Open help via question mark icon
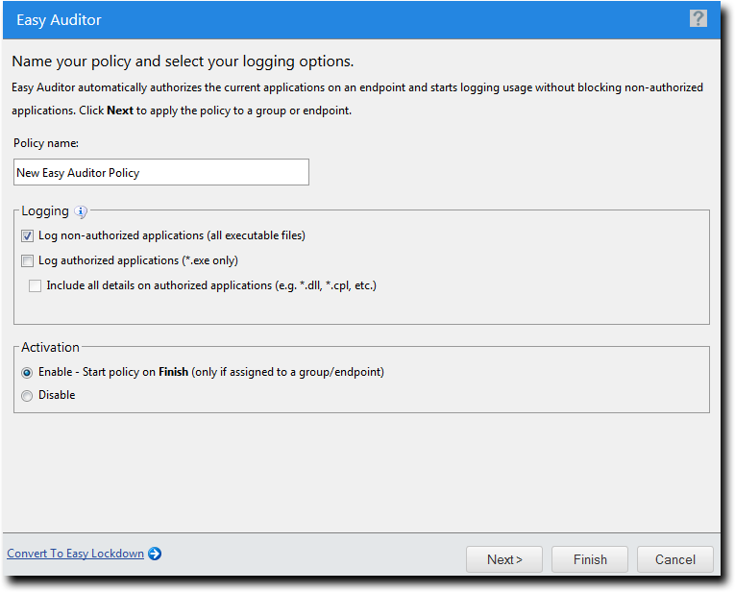735x592 pixels. point(698,19)
